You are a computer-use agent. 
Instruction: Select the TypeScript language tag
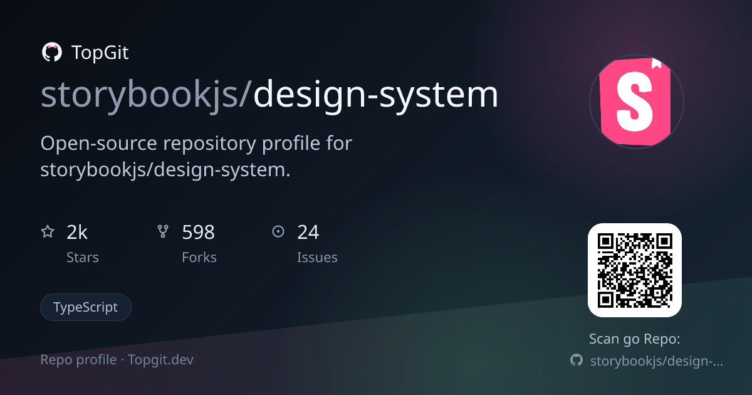pyautogui.click(x=86, y=307)
